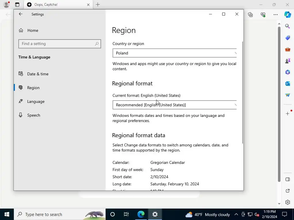Open Edge sidebar Shopping tag icon

[x=287, y=38]
